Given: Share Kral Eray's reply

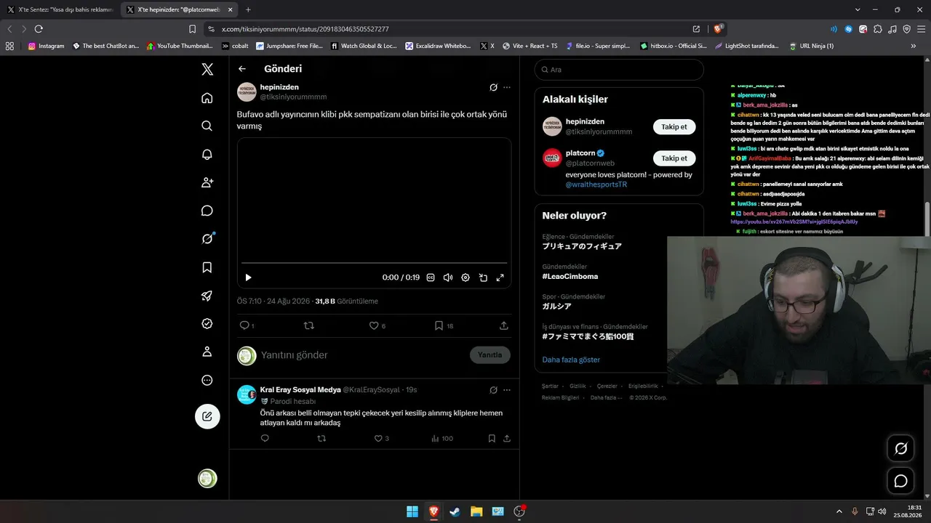Looking at the screenshot, I should click(x=507, y=438).
